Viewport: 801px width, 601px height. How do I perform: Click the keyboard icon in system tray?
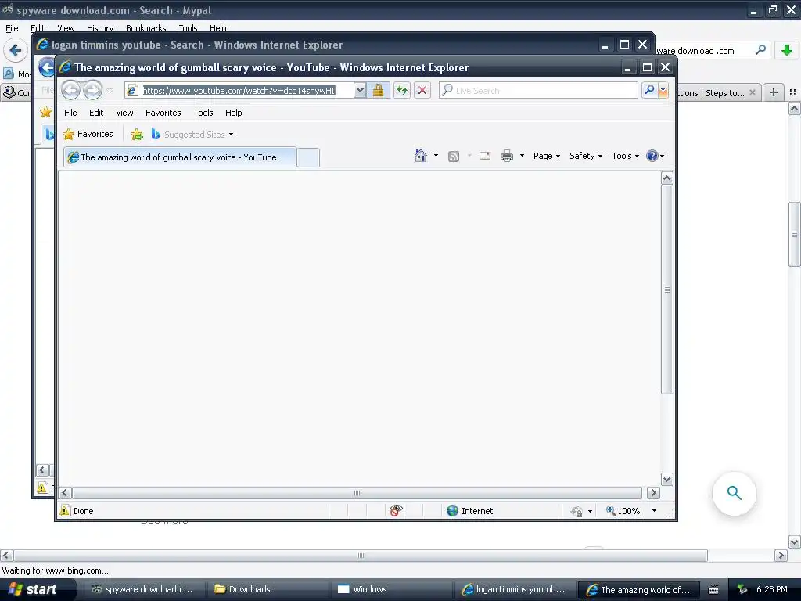pos(713,590)
